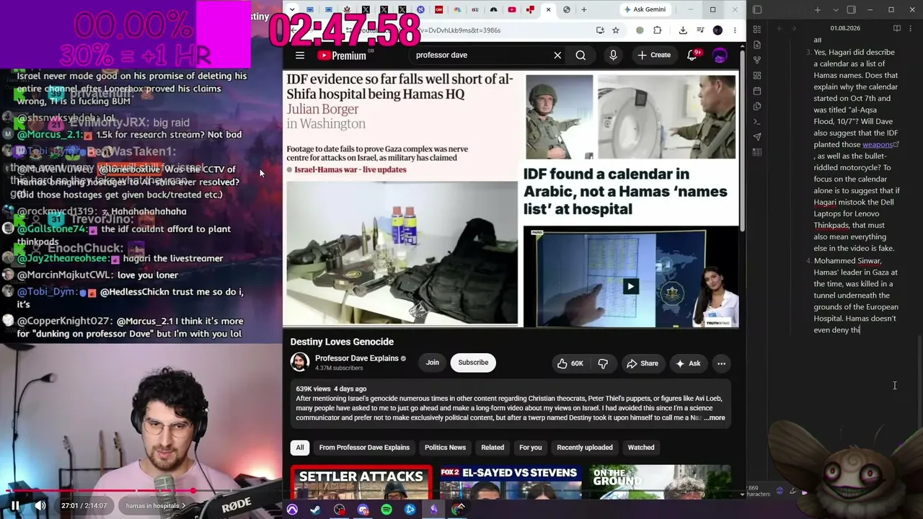Click the YouTube search magnifier button
The image size is (923, 519).
pos(580,55)
